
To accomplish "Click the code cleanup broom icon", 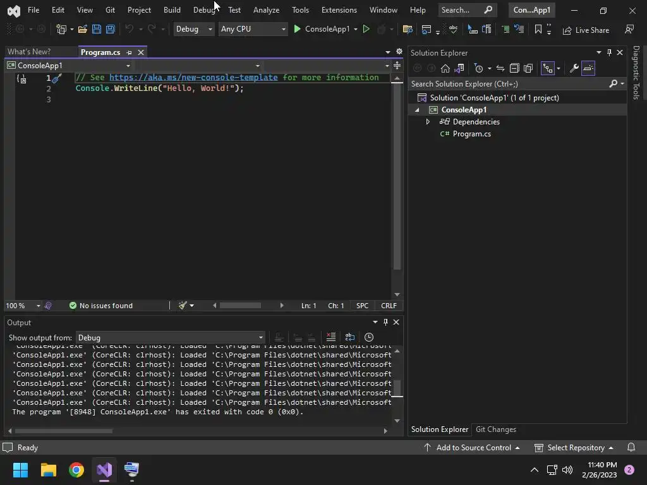I will pyautogui.click(x=183, y=305).
